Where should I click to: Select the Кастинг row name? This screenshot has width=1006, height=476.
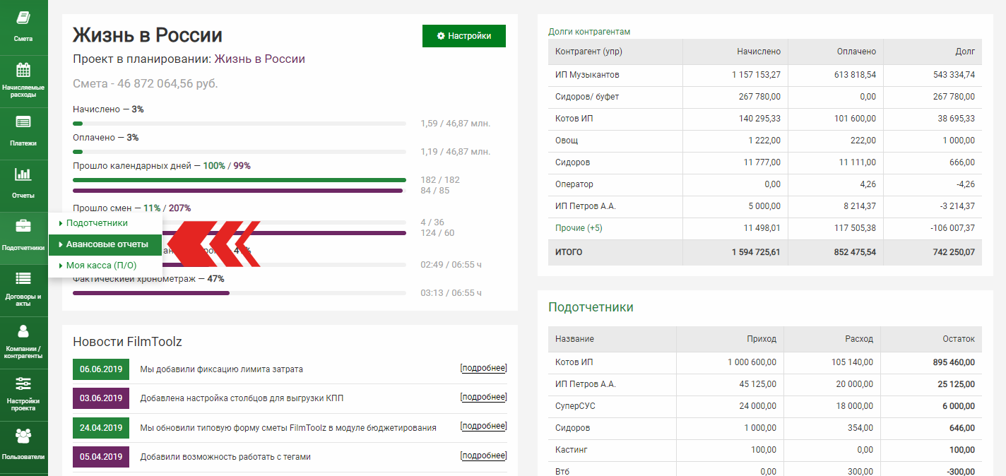[x=572, y=450]
